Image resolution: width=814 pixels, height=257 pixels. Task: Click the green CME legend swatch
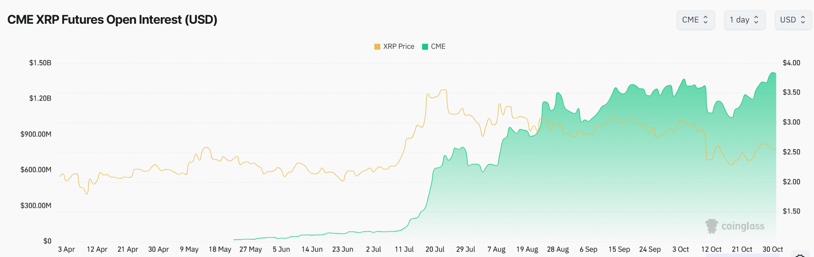[425, 47]
